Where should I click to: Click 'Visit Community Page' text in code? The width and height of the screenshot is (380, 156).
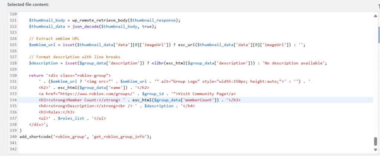tap(202, 94)
